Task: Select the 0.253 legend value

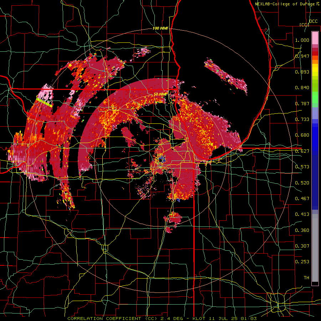Action: tap(302, 262)
